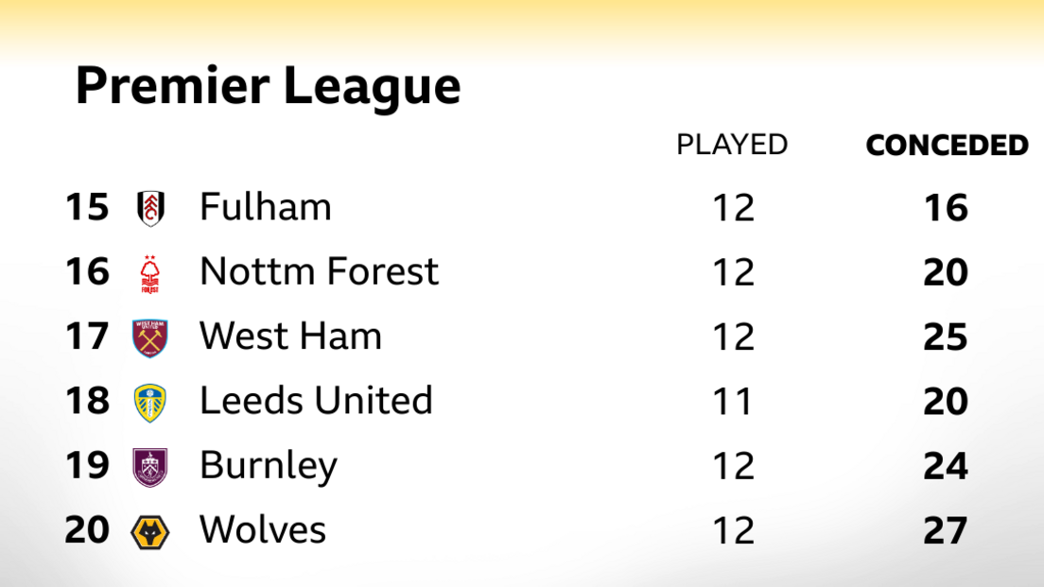1044x587 pixels.
Task: Click the Premier League title
Action: point(268,87)
